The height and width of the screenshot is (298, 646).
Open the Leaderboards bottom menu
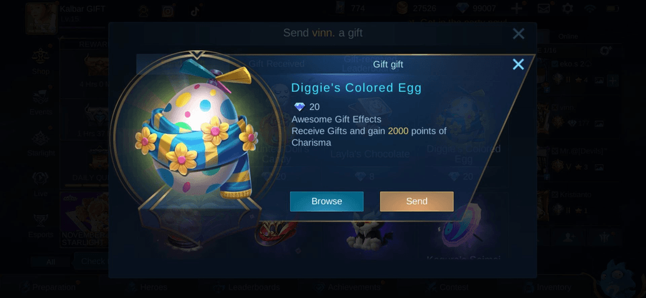pyautogui.click(x=247, y=287)
